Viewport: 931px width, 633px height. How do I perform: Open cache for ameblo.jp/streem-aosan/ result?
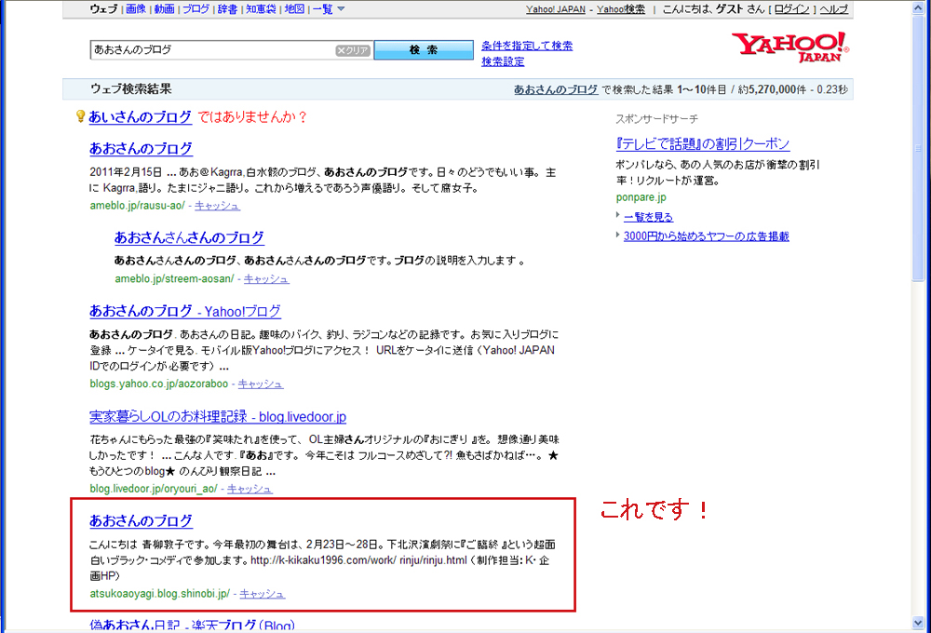coord(266,278)
